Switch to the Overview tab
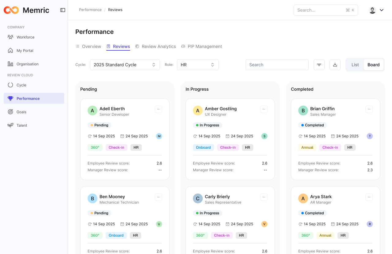This screenshot has width=392, height=254. point(88,46)
